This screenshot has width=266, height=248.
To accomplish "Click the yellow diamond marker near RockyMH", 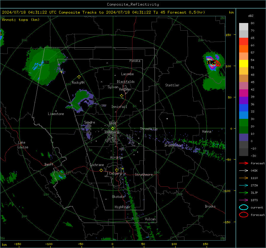I will click(x=79, y=77).
